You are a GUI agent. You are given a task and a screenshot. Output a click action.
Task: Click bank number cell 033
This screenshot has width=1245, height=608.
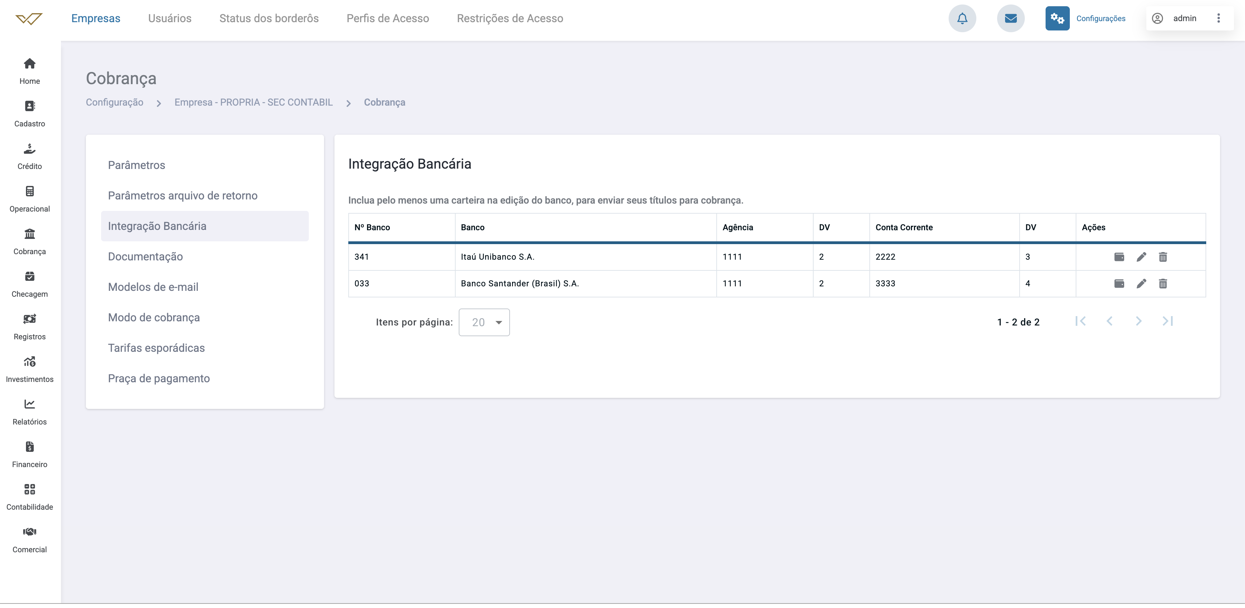coord(402,283)
